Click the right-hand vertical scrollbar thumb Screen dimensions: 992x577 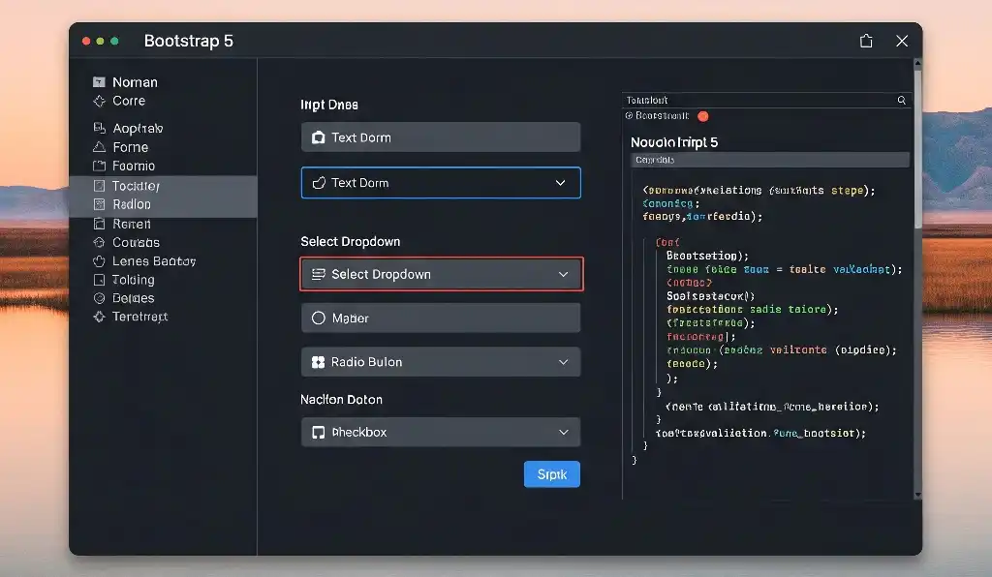pos(918,148)
